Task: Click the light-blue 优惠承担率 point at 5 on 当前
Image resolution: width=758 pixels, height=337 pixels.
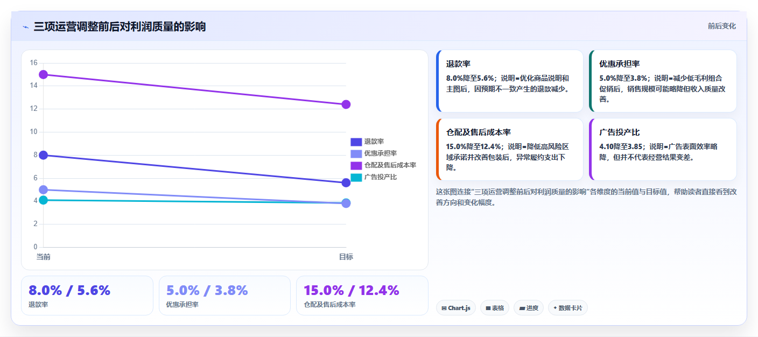Action: pos(44,189)
